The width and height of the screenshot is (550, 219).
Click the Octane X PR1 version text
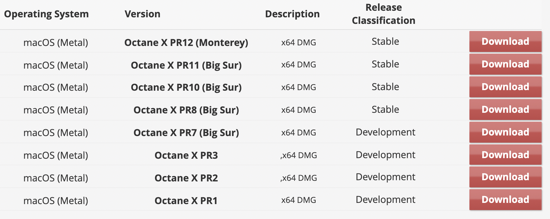[186, 201]
